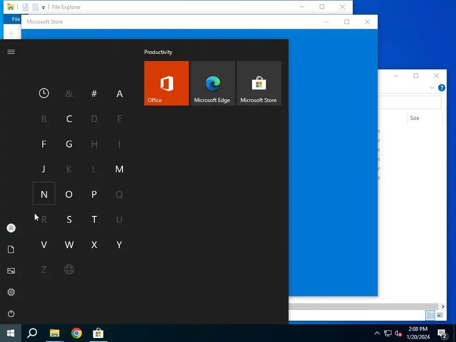This screenshot has width=456, height=342.
Task: Open Google Chrome from taskbar
Action: (x=77, y=333)
